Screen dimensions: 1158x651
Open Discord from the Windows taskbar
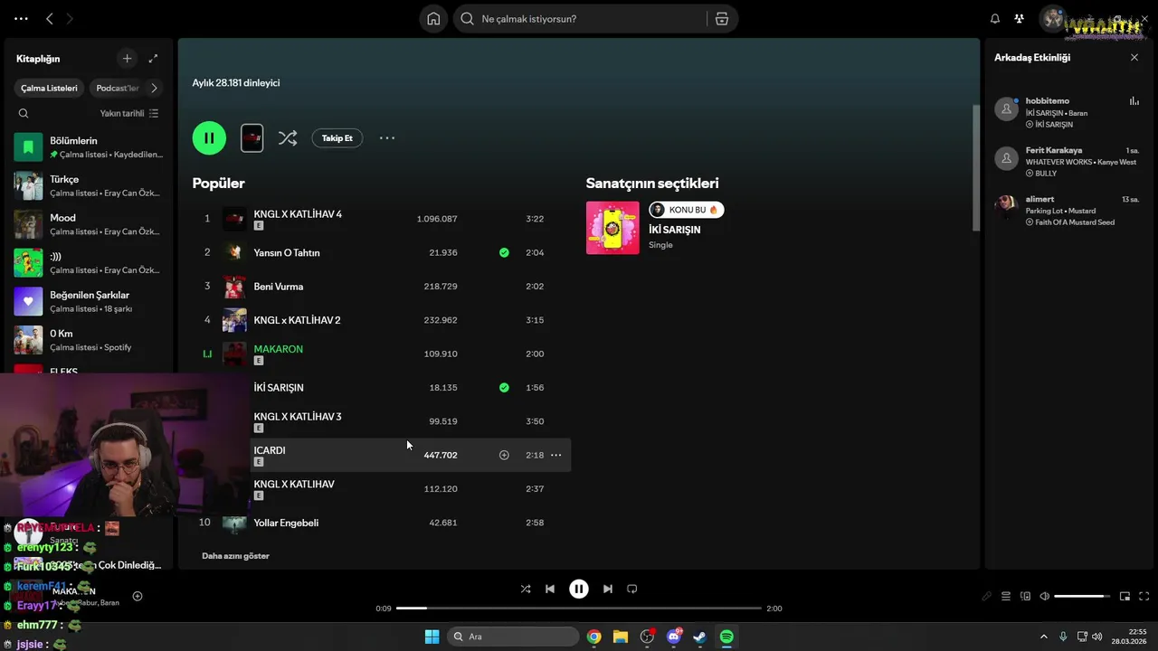point(674,637)
